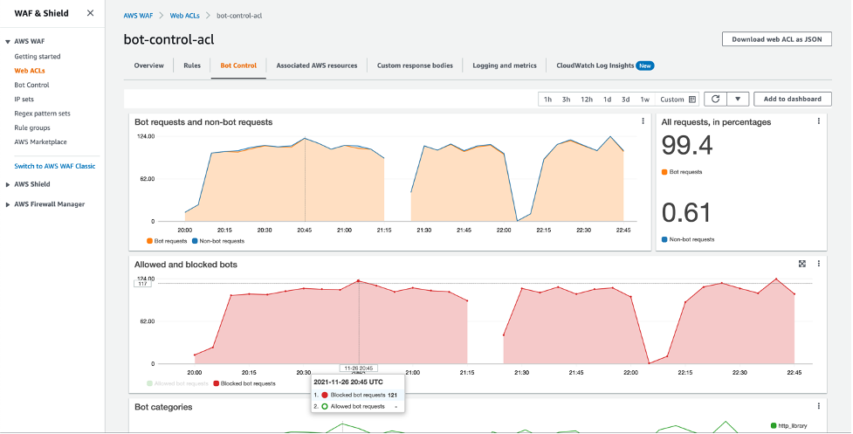Click the Switch to AWS WAF Classic link

point(55,166)
